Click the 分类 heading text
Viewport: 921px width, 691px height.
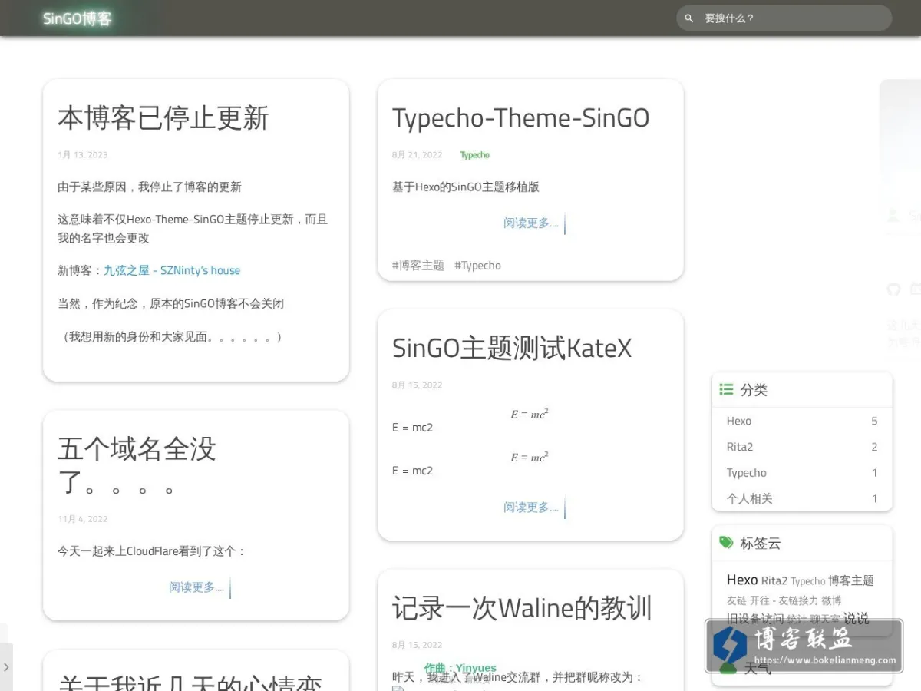pyautogui.click(x=754, y=390)
